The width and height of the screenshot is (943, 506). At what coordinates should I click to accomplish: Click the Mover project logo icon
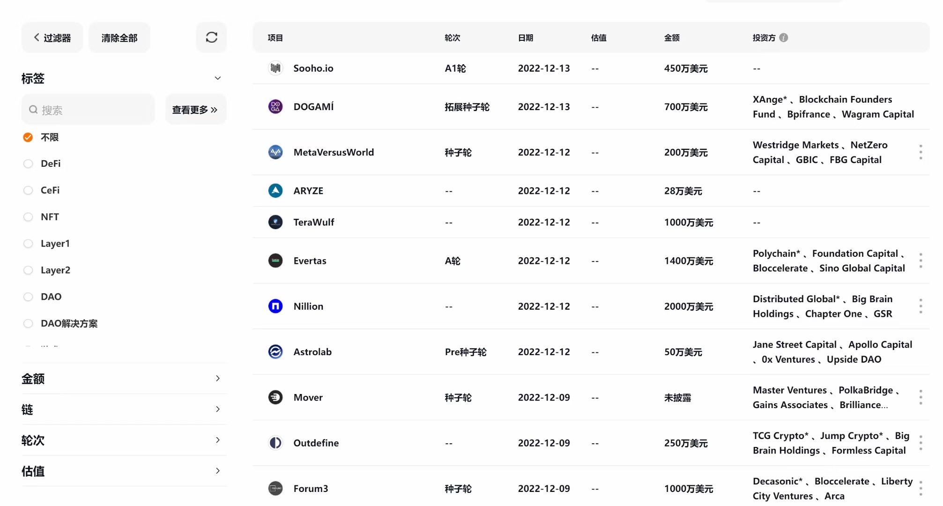pyautogui.click(x=275, y=397)
